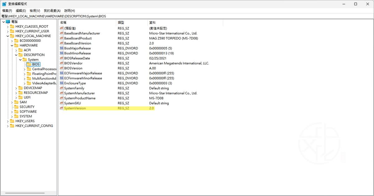Select the SystemVersion value name
The height and width of the screenshot is (196, 374).
tap(75, 108)
